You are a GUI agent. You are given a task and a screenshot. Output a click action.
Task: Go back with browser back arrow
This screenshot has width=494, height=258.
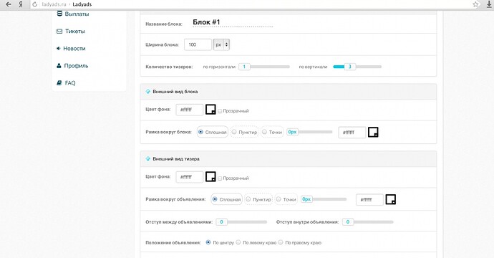[x=9, y=4]
